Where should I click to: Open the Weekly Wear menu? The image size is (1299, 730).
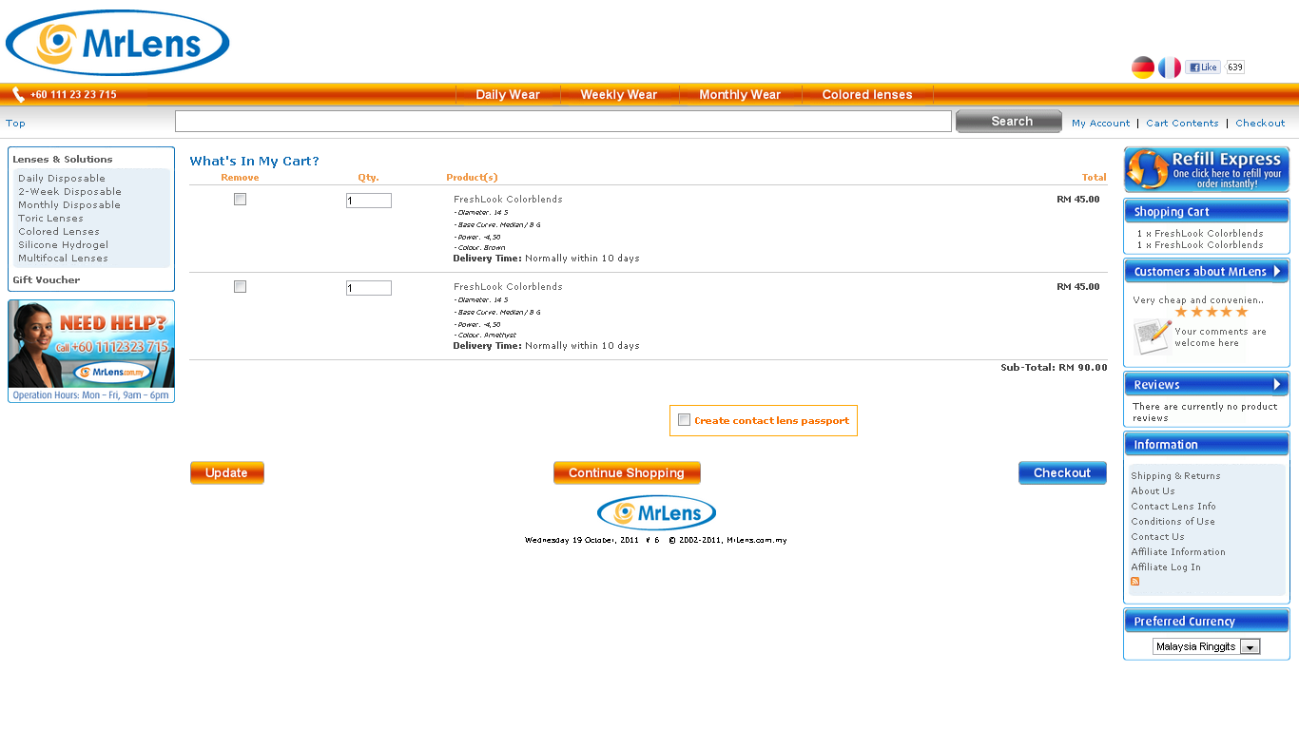coord(619,94)
